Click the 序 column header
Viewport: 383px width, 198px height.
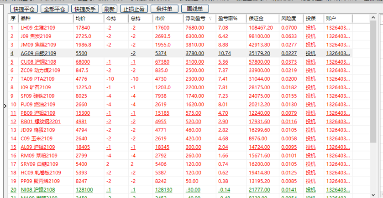(x=13, y=19)
